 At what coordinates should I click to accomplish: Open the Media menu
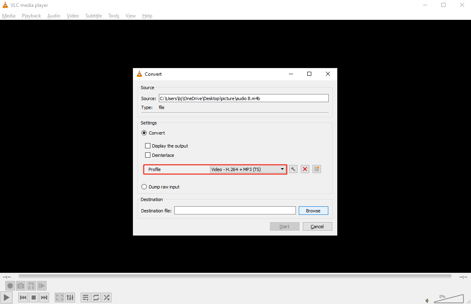[x=9, y=16]
